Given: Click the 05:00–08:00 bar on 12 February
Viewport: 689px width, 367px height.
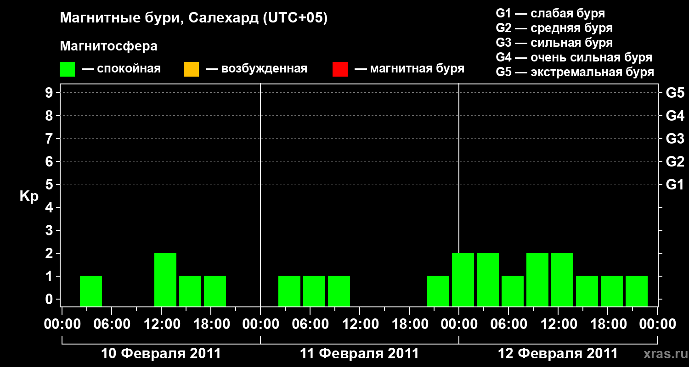Looking at the screenshot, I should click(x=513, y=291).
